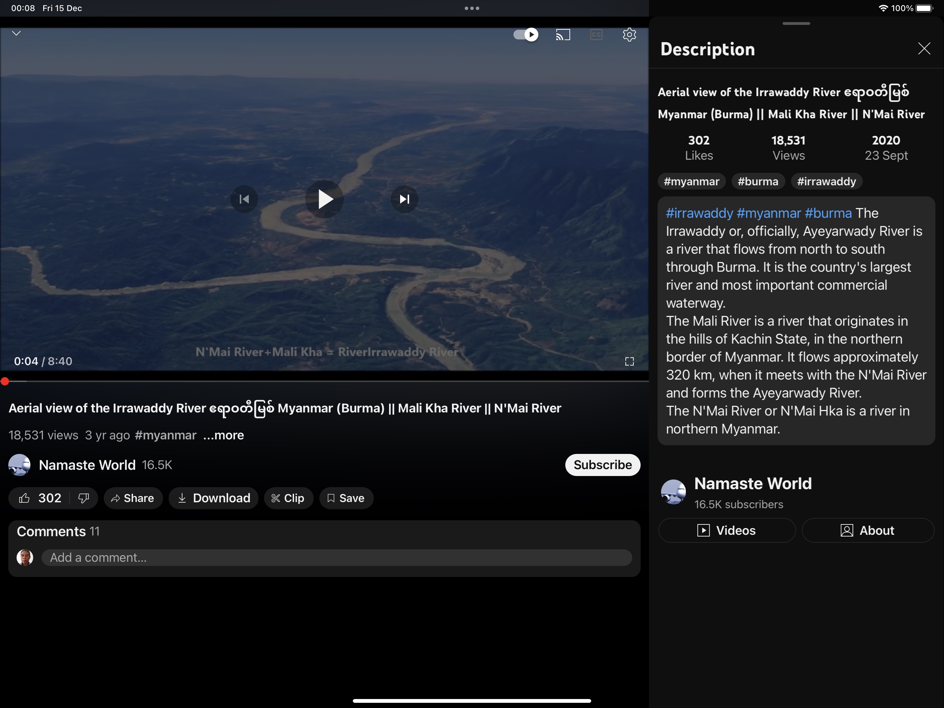The width and height of the screenshot is (944, 708).
Task: Enter fullscreen mode
Action: (629, 362)
